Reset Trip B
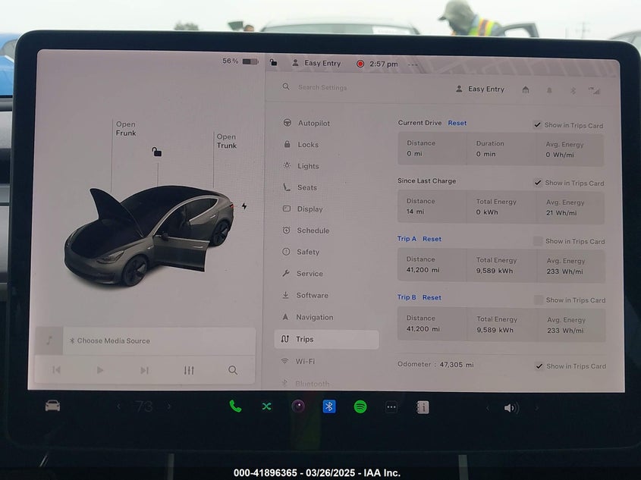The width and height of the screenshot is (641, 480). pyautogui.click(x=432, y=297)
